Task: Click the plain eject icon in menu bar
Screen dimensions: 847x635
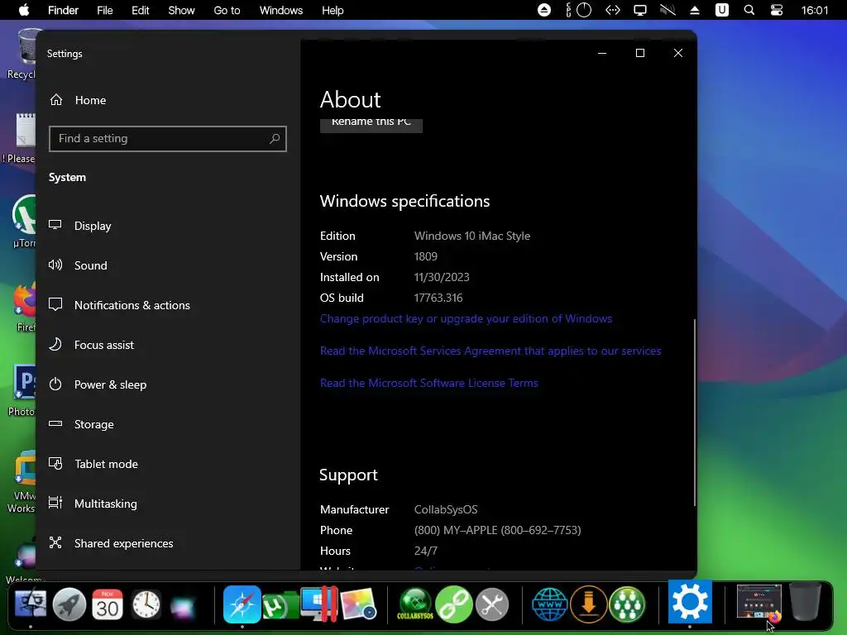Action: point(695,10)
